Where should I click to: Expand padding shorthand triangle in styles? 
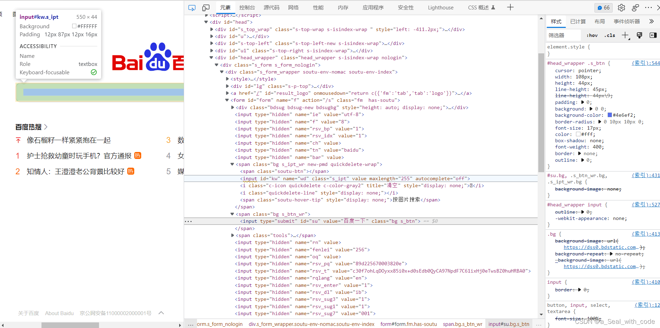click(583, 102)
